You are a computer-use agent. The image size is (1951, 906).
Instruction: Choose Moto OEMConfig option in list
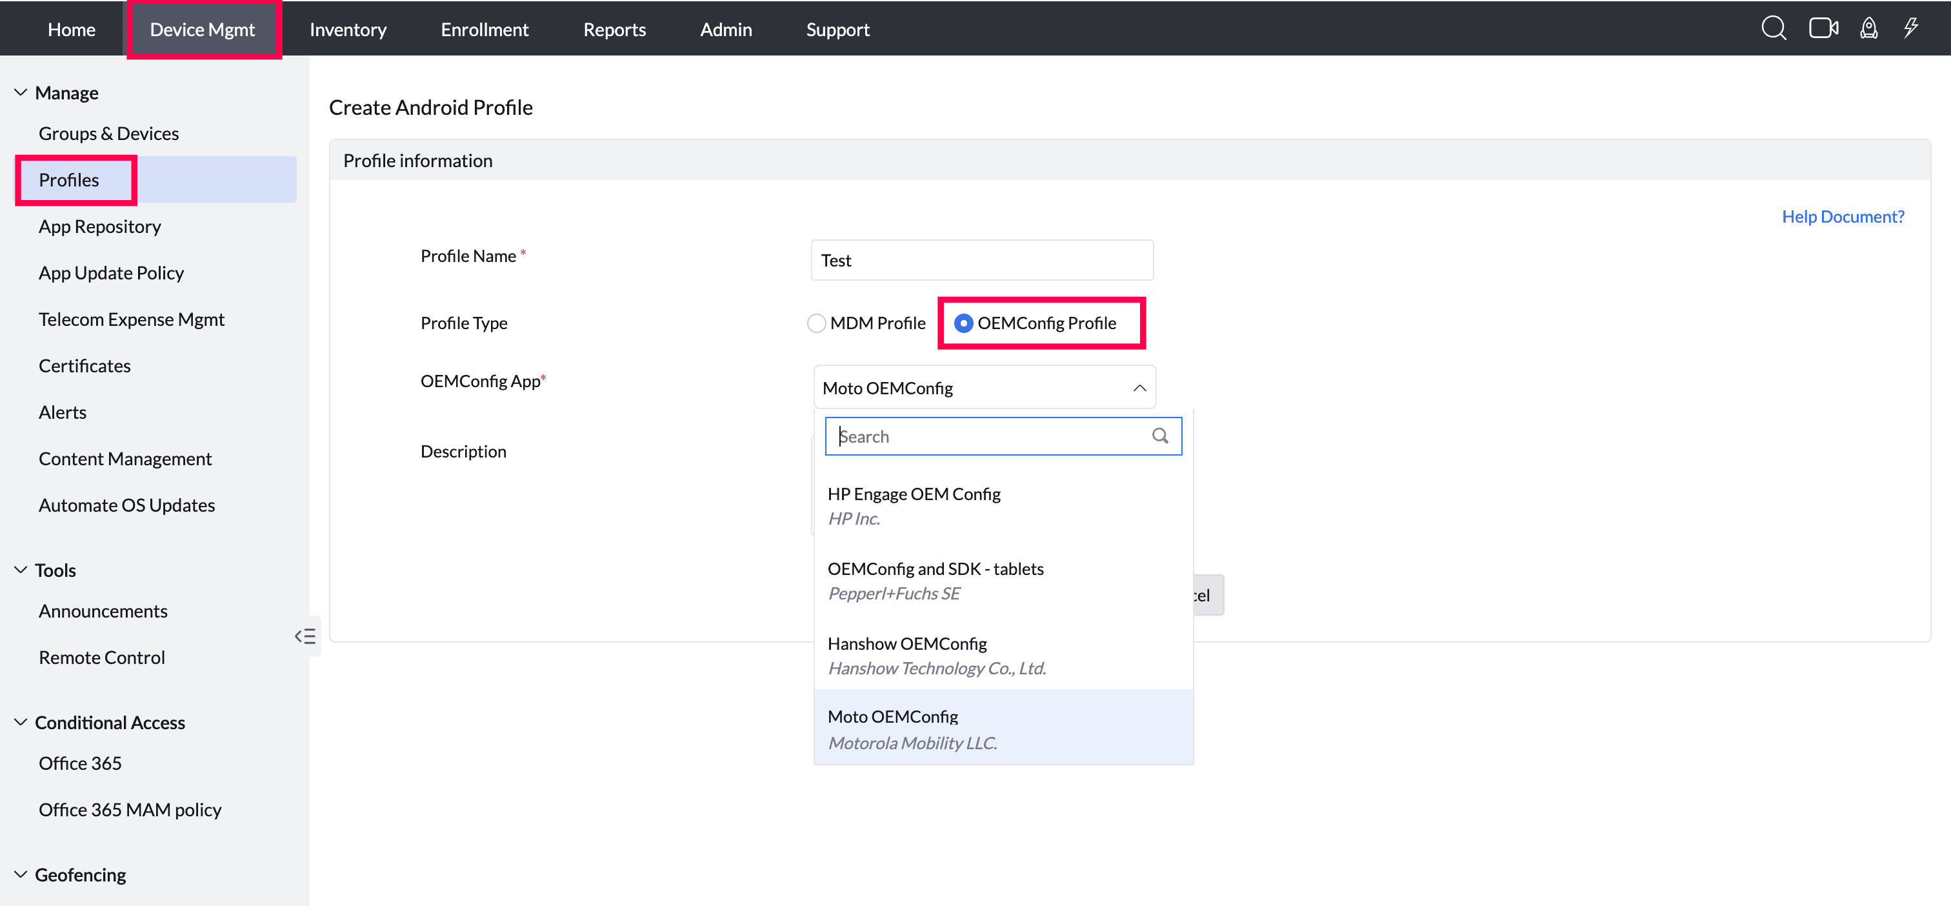[x=1003, y=728]
